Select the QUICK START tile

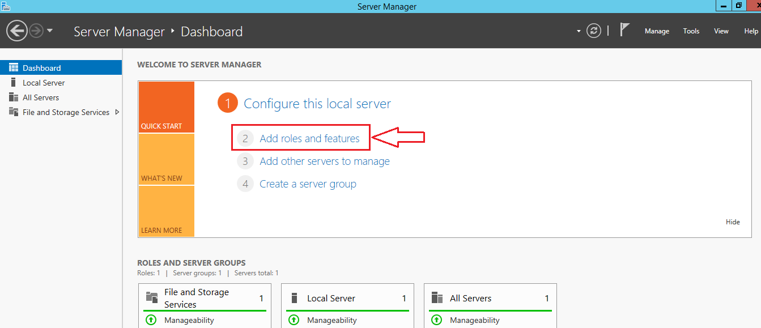click(166, 107)
